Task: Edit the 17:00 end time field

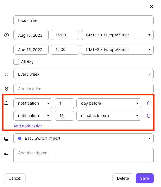Action: tap(65, 50)
